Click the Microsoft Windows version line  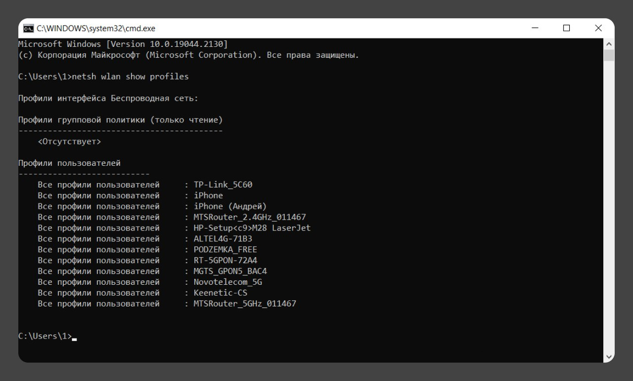click(x=123, y=44)
